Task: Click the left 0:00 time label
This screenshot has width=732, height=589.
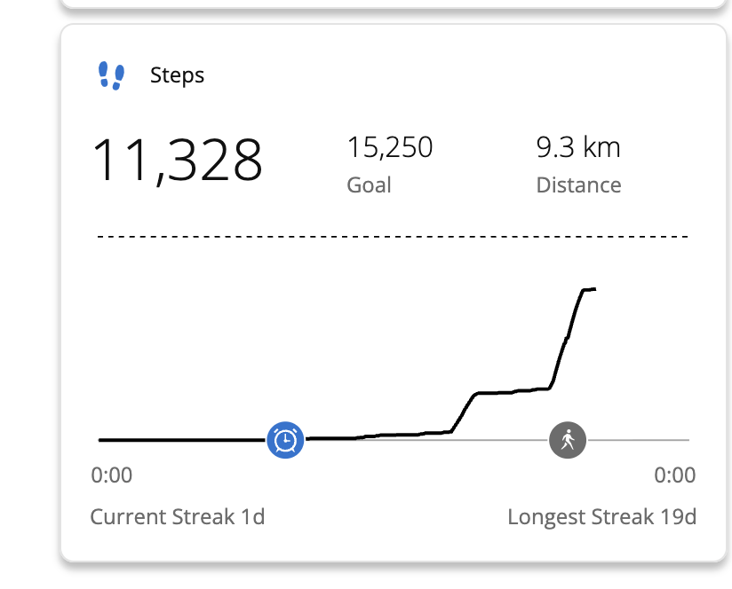Action: tap(112, 475)
